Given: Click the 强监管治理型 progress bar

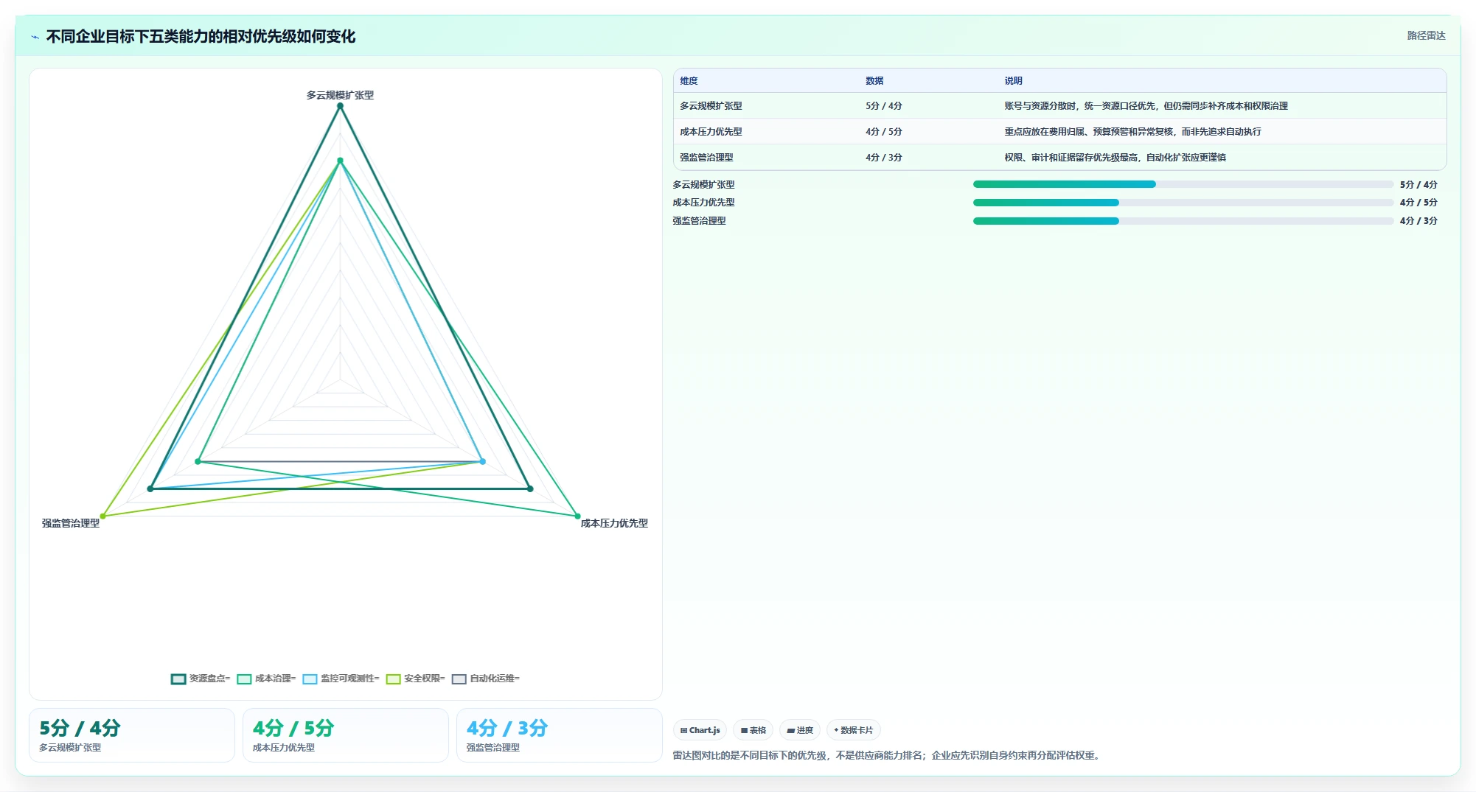Looking at the screenshot, I should pyautogui.click(x=1183, y=221).
